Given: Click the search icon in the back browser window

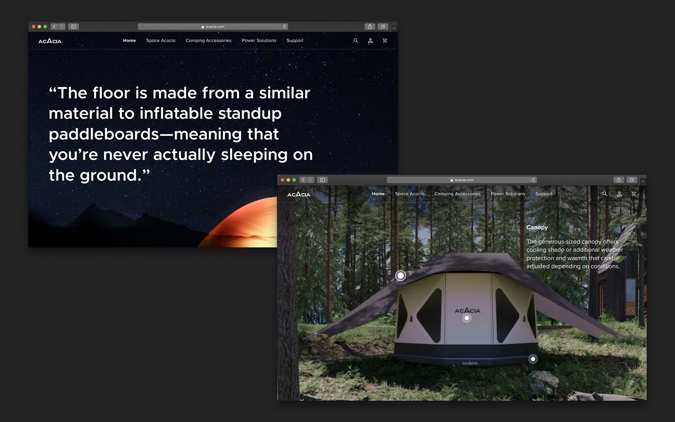Looking at the screenshot, I should 356,41.
